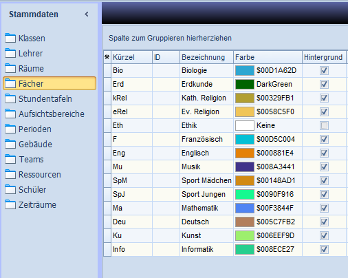Open the Aufsichtsbereiche folder icon
Screen dimensions: 348x278
tap(10, 114)
